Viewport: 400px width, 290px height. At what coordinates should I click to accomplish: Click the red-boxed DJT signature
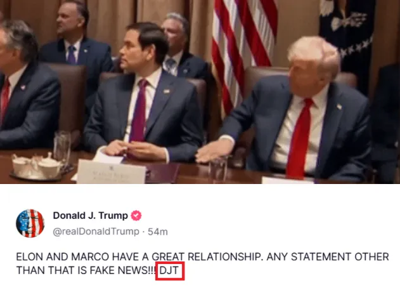(170, 270)
